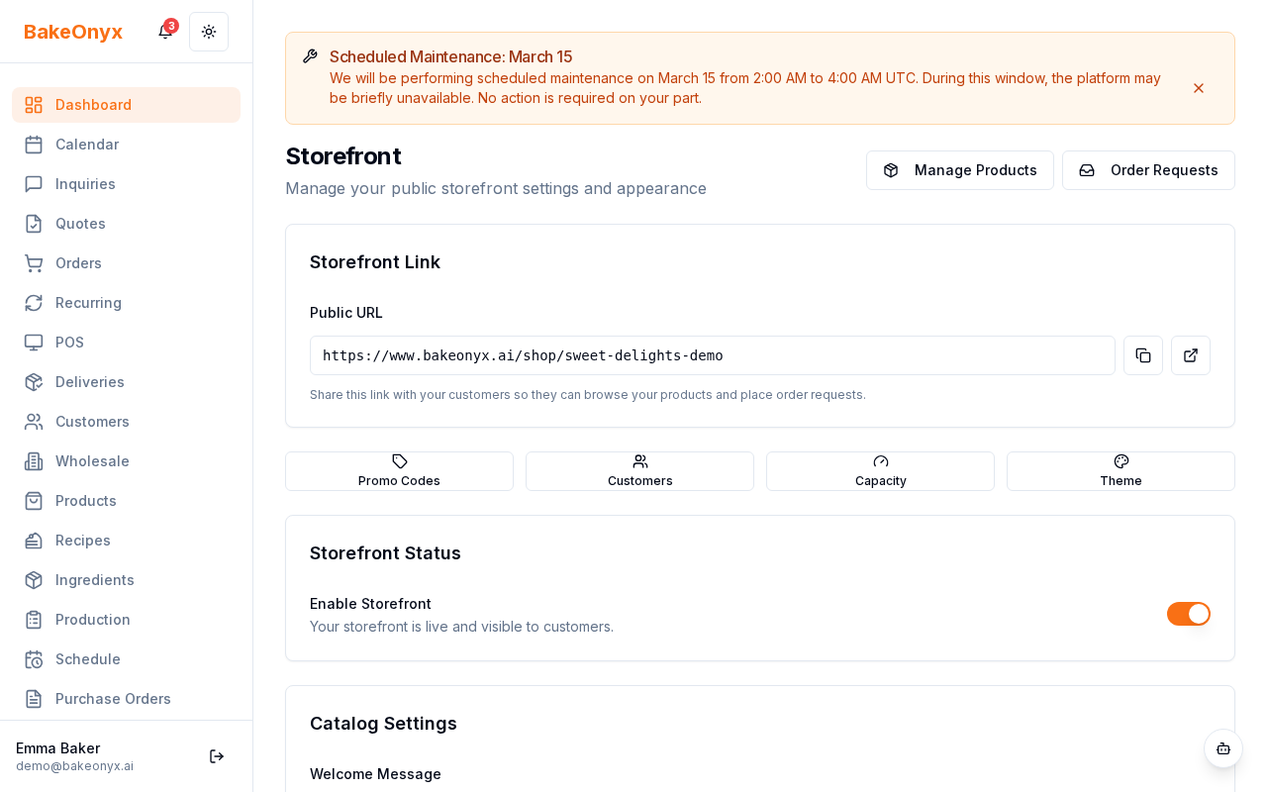Open storefront in new tab via external link icon
The height and width of the screenshot is (792, 1267).
[1191, 355]
